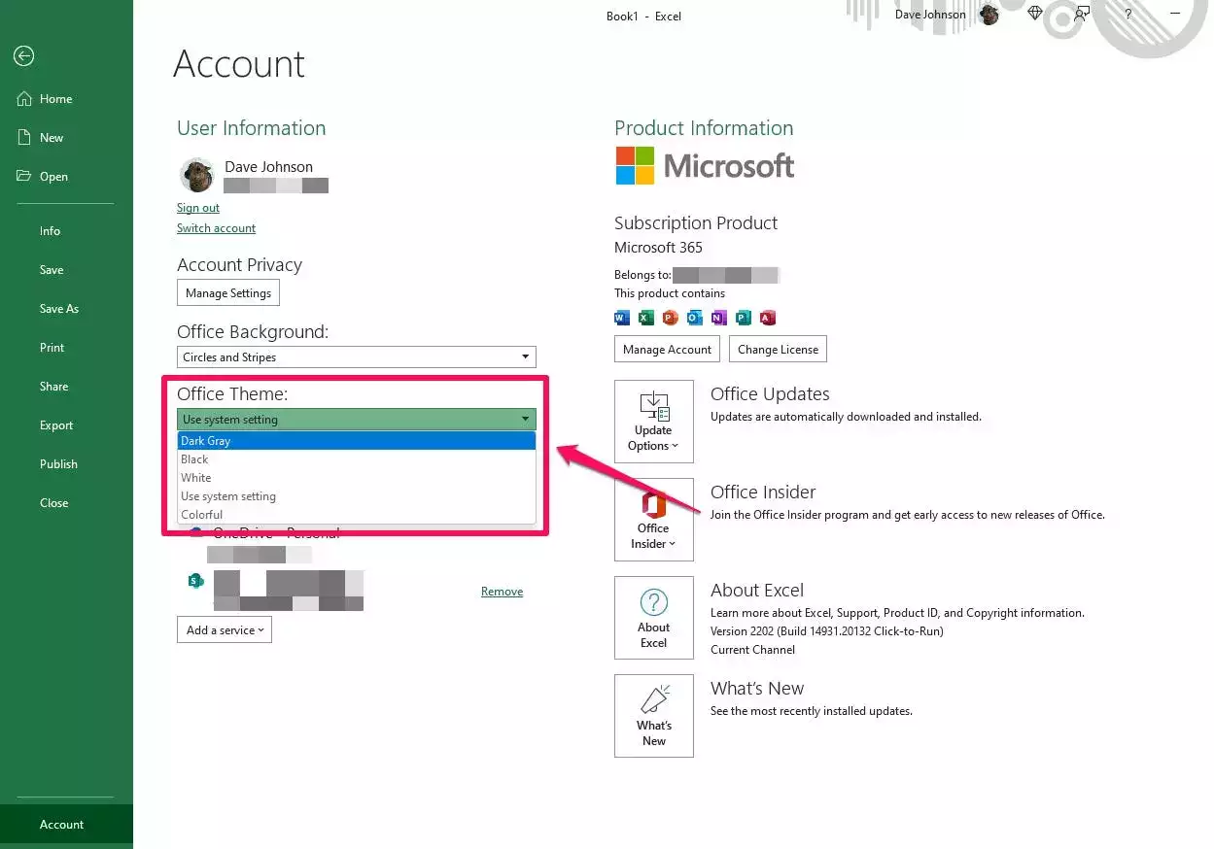Image resolution: width=1214 pixels, height=849 pixels.
Task: Choose the Black theme option
Action: tap(356, 459)
